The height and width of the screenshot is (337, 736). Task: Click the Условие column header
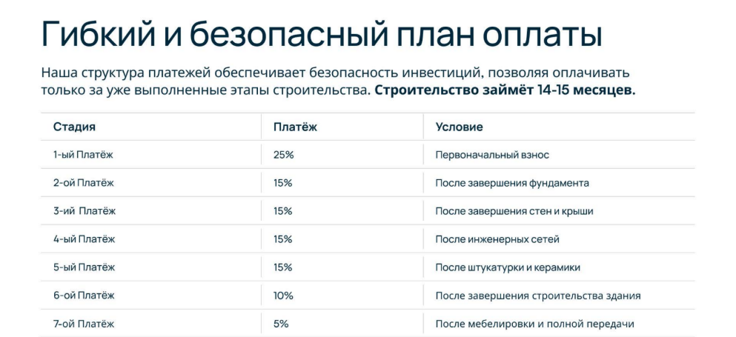click(459, 127)
